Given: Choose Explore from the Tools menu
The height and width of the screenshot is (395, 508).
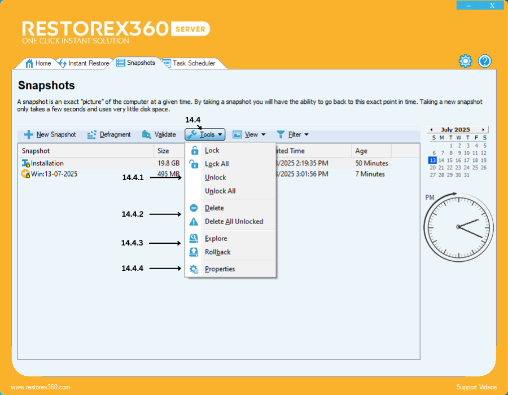Looking at the screenshot, I should pyautogui.click(x=230, y=238).
